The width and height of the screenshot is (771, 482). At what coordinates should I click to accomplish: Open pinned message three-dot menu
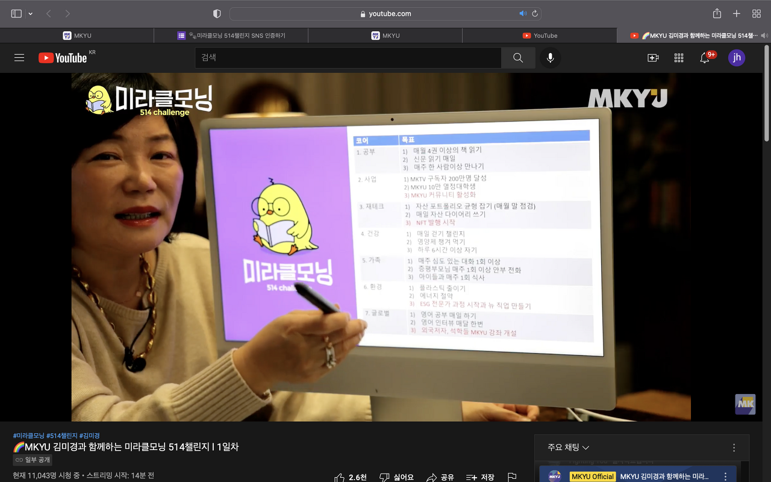[725, 477]
